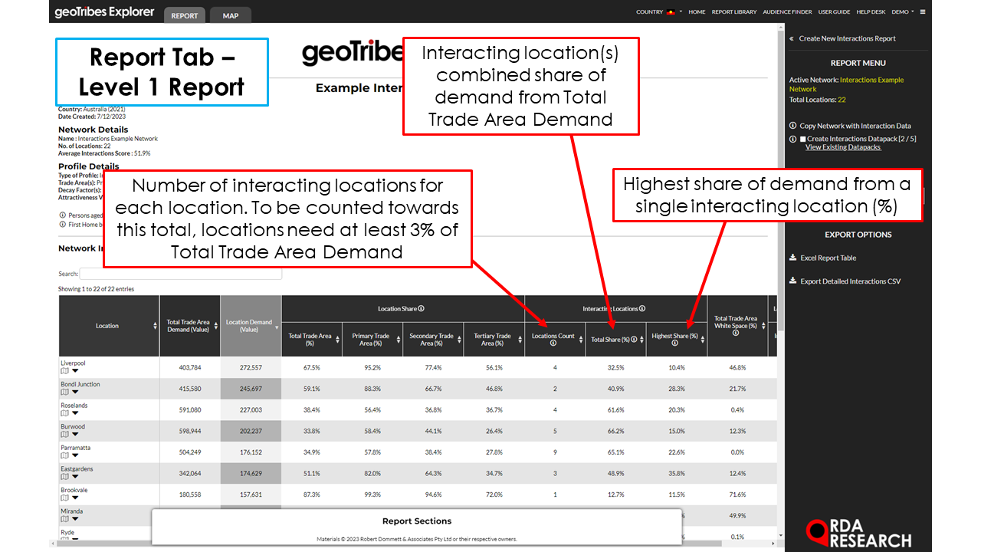The height and width of the screenshot is (552, 981).
Task: Open the hamburger menu icon in top bar
Action: (x=922, y=12)
